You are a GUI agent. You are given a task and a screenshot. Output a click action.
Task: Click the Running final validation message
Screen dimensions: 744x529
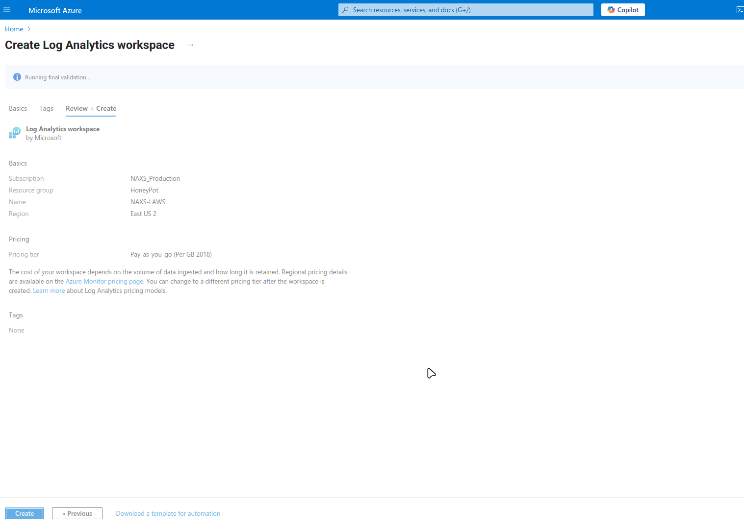point(57,77)
